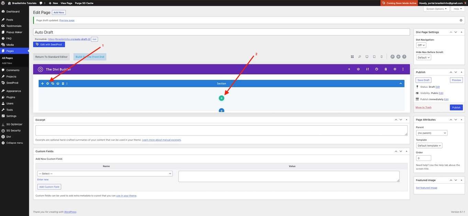Viewport: 468px width, 216px height.
Task: Click the Add Custom Field button
Action: point(49,187)
